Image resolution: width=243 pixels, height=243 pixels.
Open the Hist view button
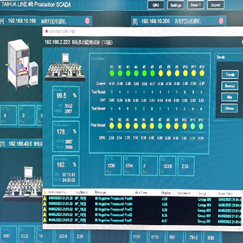point(230,97)
